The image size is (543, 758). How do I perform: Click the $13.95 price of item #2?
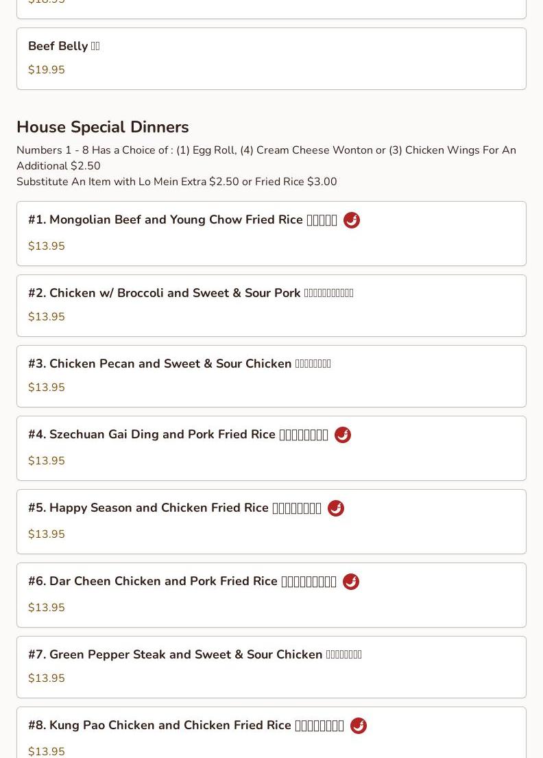tap(47, 317)
